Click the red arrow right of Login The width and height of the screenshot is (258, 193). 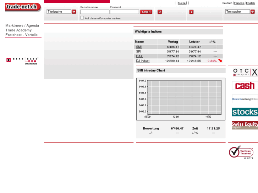(160, 12)
